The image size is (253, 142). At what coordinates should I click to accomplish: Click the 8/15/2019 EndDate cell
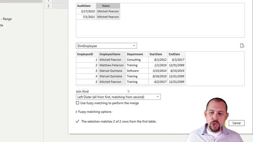point(177,71)
